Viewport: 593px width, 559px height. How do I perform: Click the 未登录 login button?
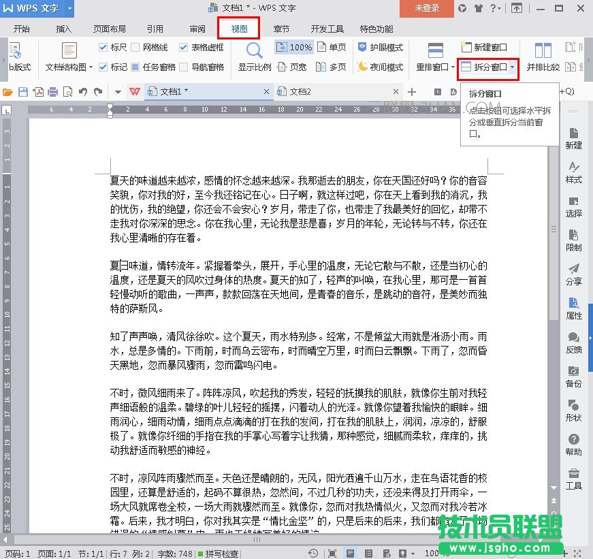pyautogui.click(x=426, y=10)
